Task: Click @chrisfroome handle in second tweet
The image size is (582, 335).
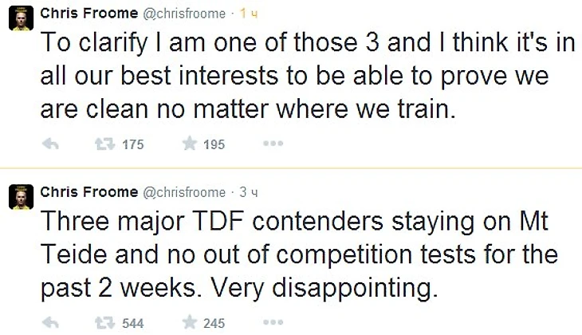Action: [184, 192]
